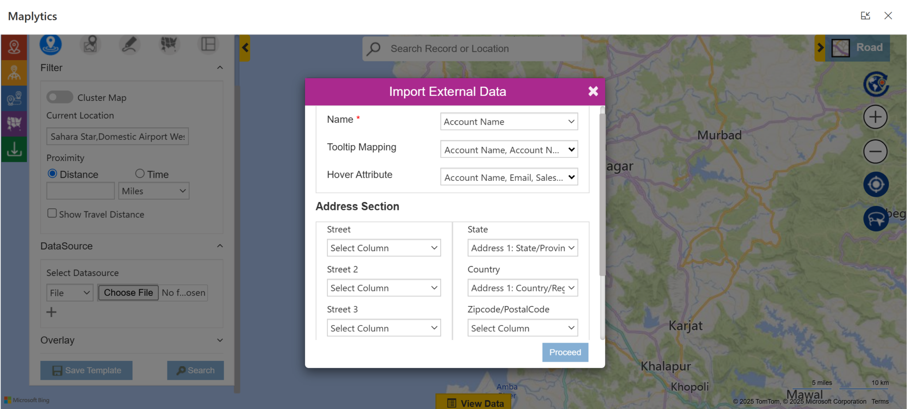Click the yellow collapse panel arrow
907x409 pixels.
(x=245, y=48)
